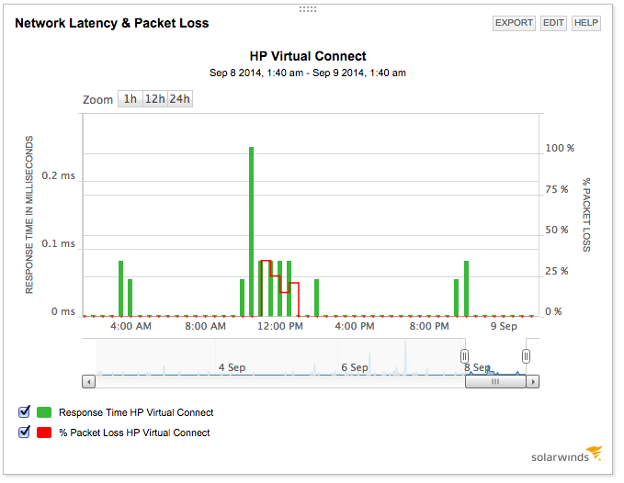
Task: Select the 1h zoom level
Action: [130, 99]
